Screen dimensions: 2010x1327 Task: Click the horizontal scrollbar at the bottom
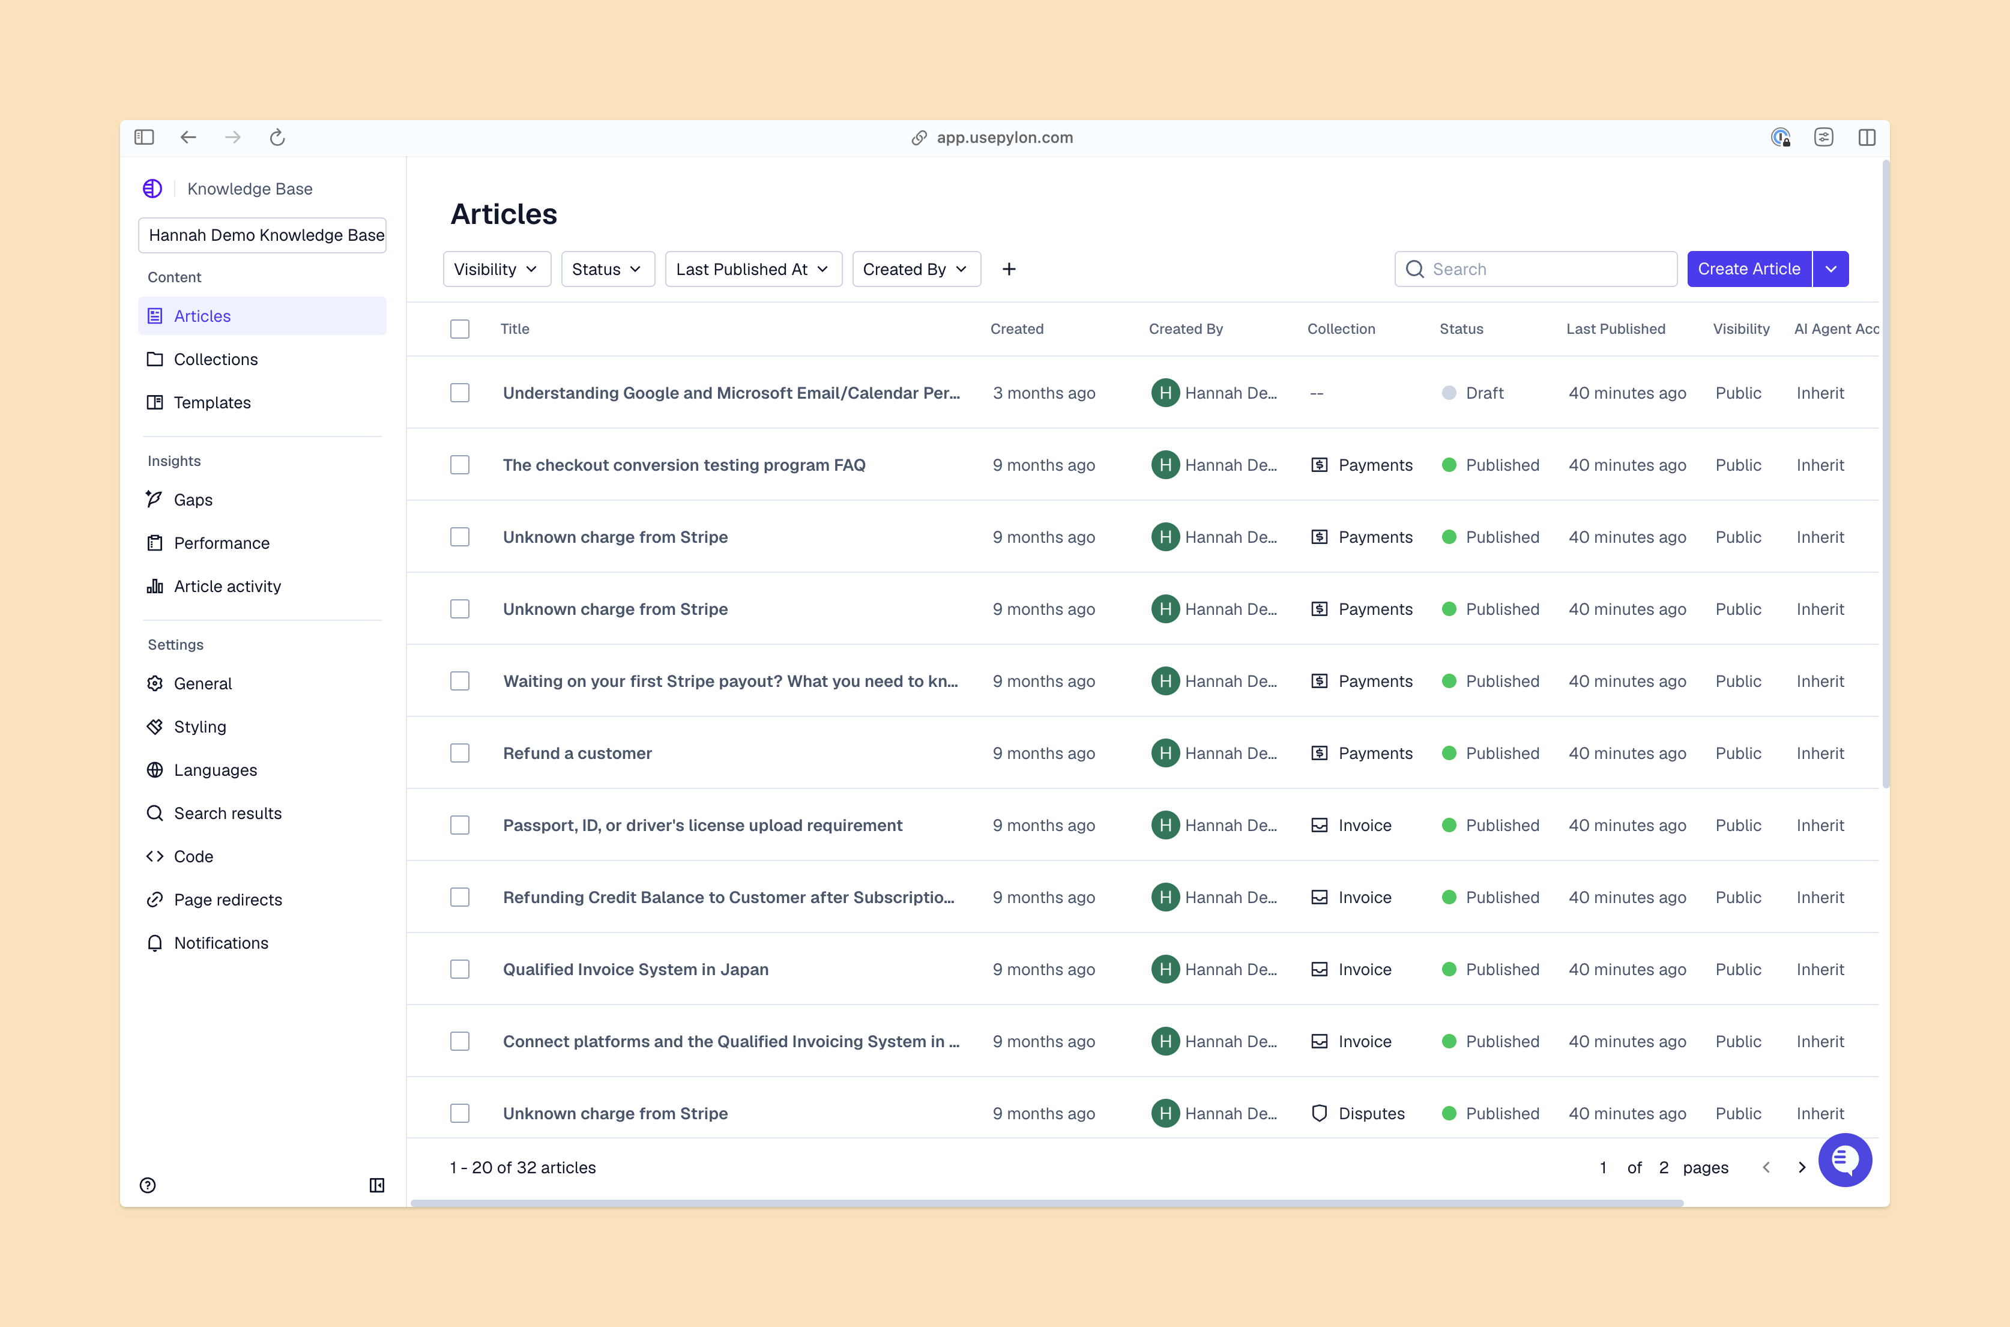1046,1202
